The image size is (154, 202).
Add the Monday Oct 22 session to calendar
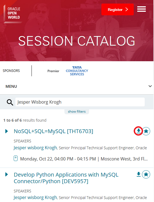16,158
